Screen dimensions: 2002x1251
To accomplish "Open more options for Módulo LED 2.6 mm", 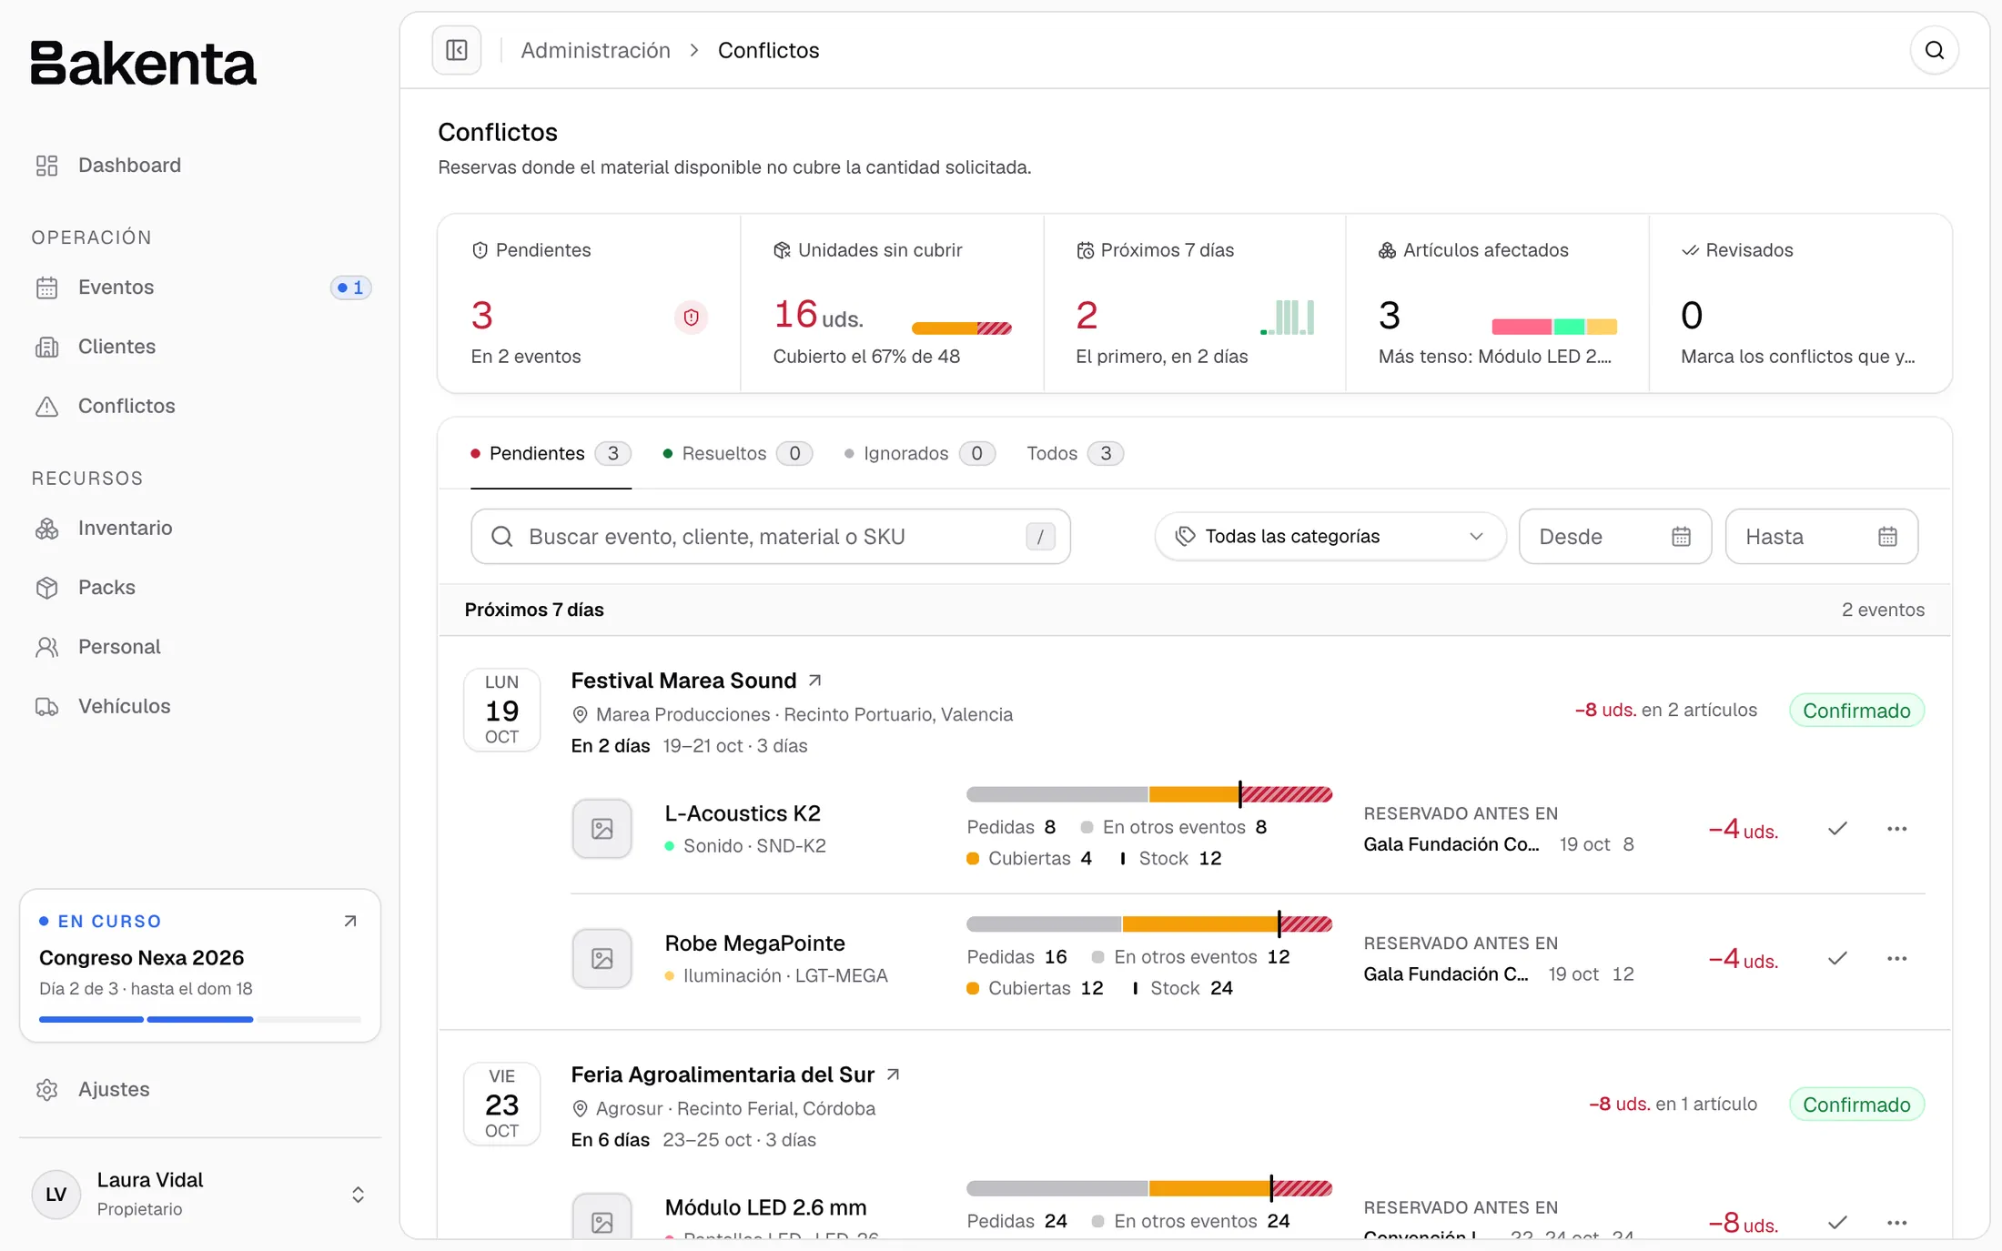I will (1896, 1222).
